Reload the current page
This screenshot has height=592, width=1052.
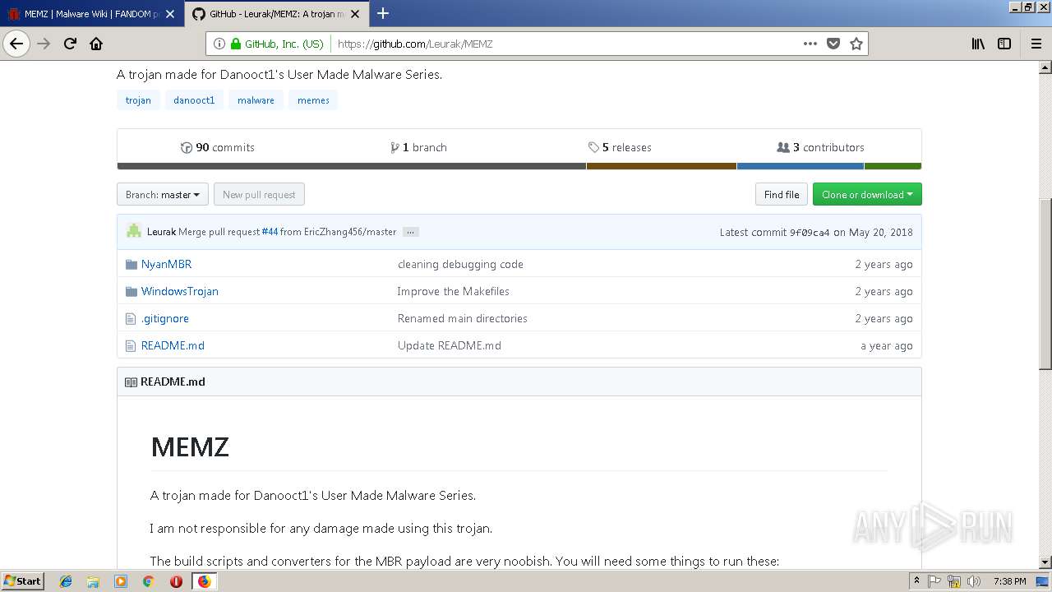coord(70,44)
